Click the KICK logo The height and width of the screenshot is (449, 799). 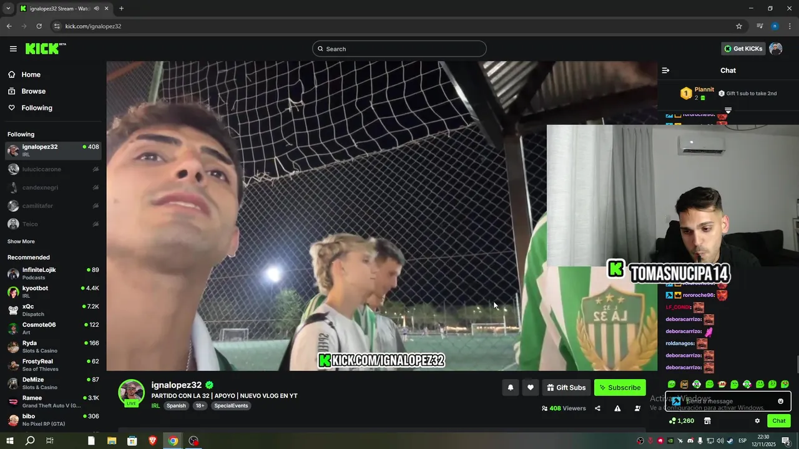click(45, 49)
